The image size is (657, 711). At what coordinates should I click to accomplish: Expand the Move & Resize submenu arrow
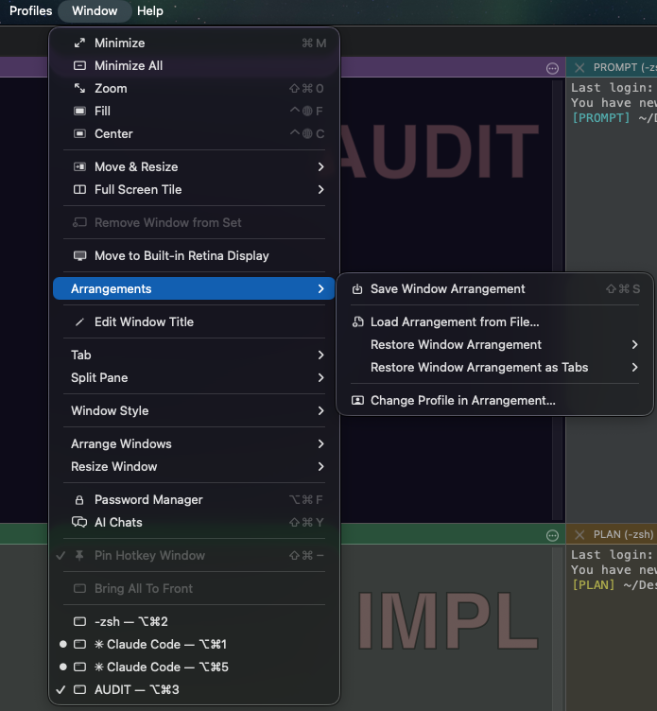pos(321,166)
